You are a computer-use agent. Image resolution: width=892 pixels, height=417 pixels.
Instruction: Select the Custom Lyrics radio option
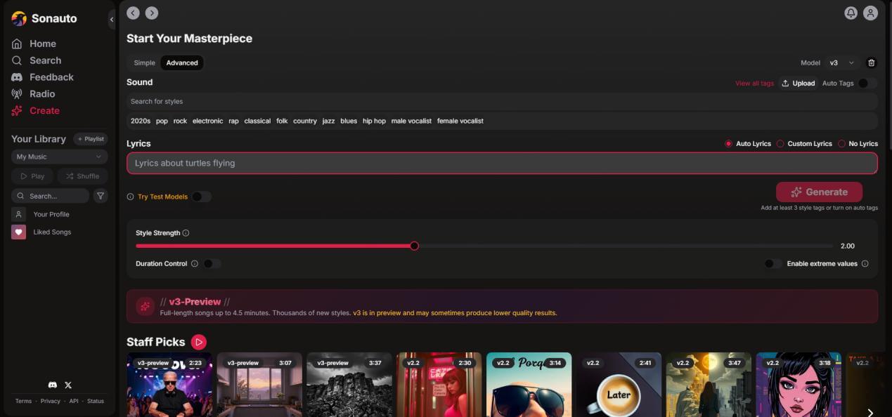point(780,144)
